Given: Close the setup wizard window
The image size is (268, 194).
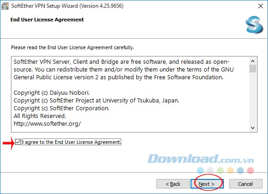Looking at the screenshot, I should coord(261,6).
